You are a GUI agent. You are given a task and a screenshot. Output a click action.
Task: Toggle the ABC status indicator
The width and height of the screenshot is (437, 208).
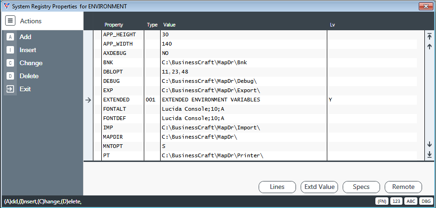411,201
